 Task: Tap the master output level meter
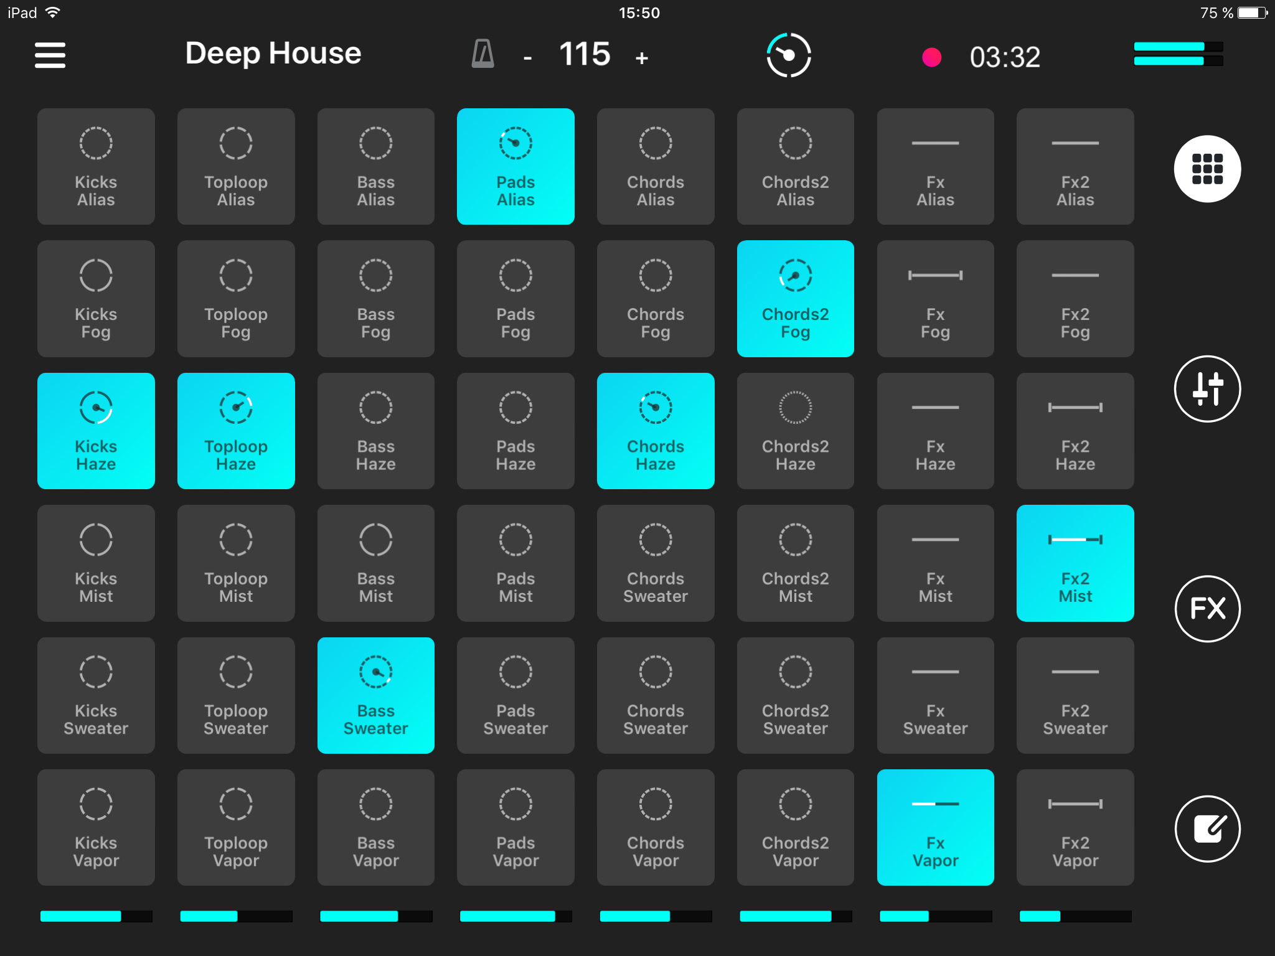tap(1178, 54)
